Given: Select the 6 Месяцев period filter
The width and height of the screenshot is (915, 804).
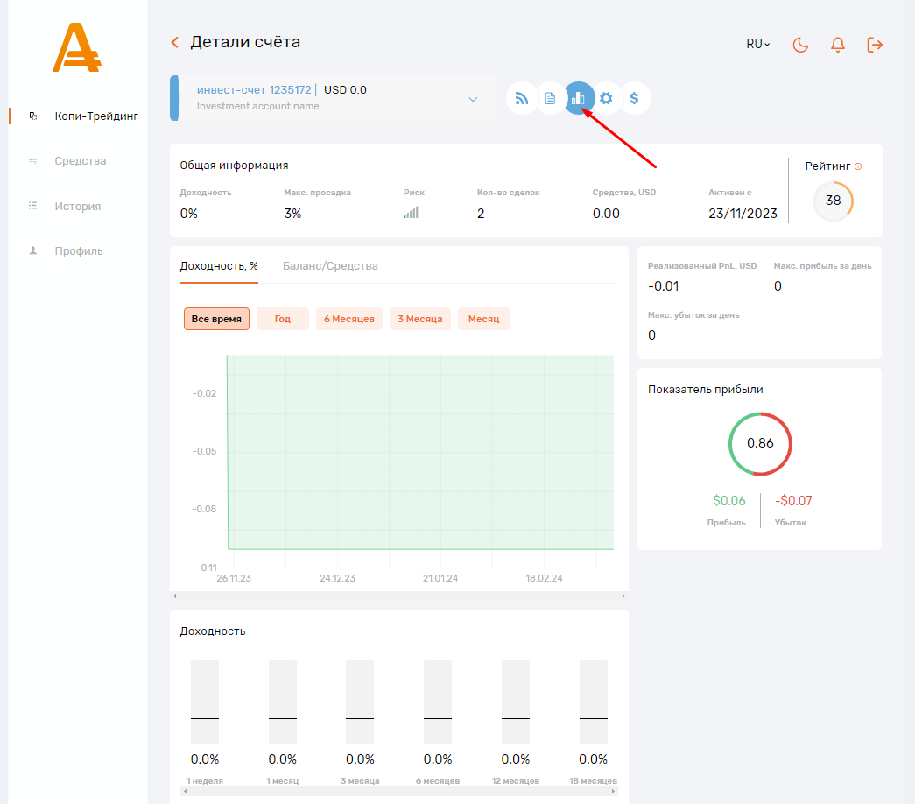Looking at the screenshot, I should pyautogui.click(x=348, y=319).
